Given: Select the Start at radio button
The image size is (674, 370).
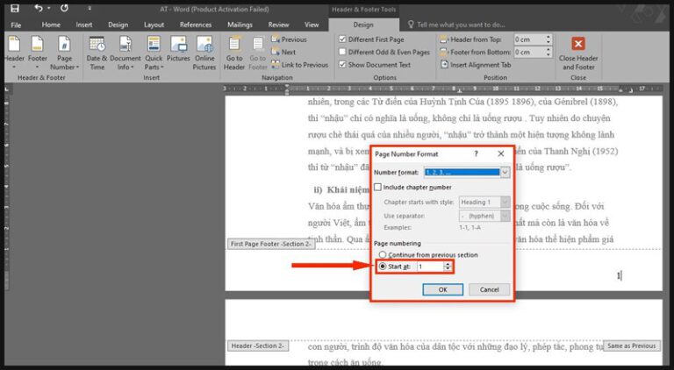Looking at the screenshot, I should click(382, 267).
